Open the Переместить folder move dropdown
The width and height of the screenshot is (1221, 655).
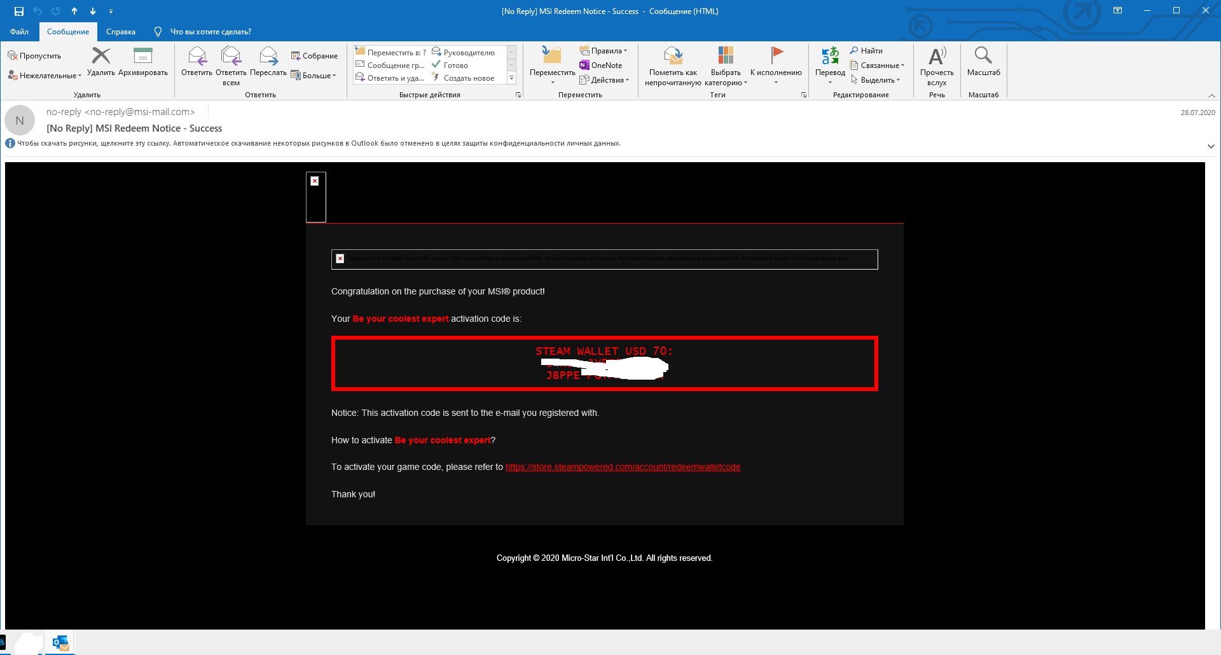(552, 65)
